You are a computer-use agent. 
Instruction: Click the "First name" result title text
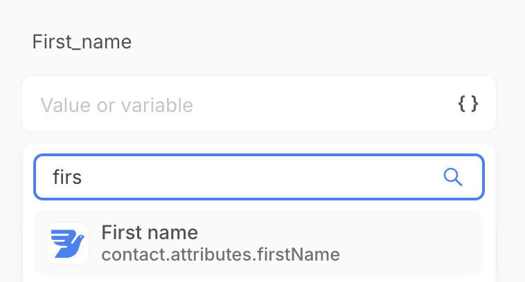point(150,232)
